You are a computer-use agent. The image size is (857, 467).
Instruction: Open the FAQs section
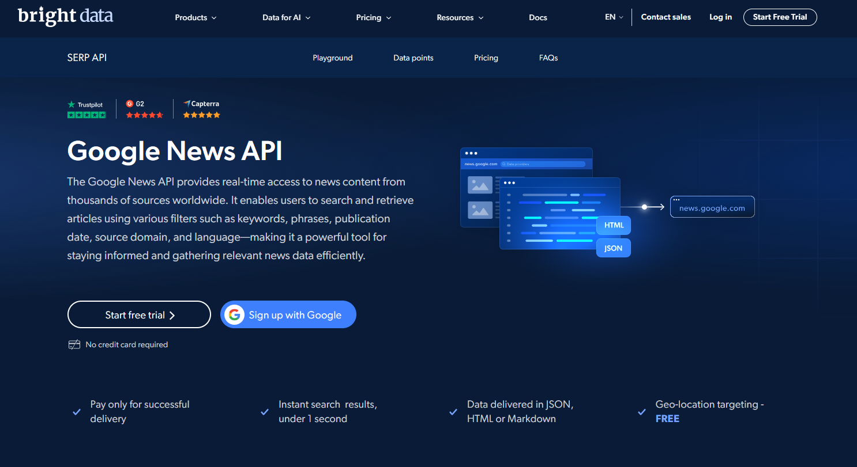click(548, 58)
